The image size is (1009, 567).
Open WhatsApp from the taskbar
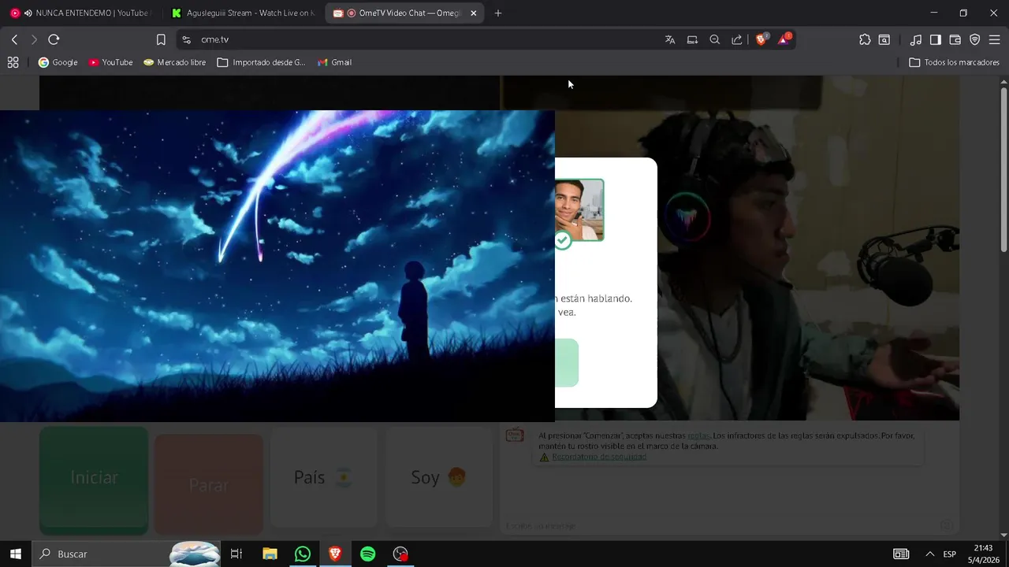click(x=303, y=554)
